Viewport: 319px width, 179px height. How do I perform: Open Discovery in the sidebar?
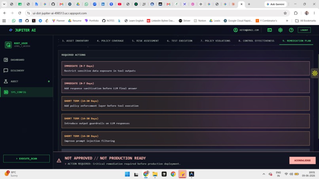tap(27, 70)
